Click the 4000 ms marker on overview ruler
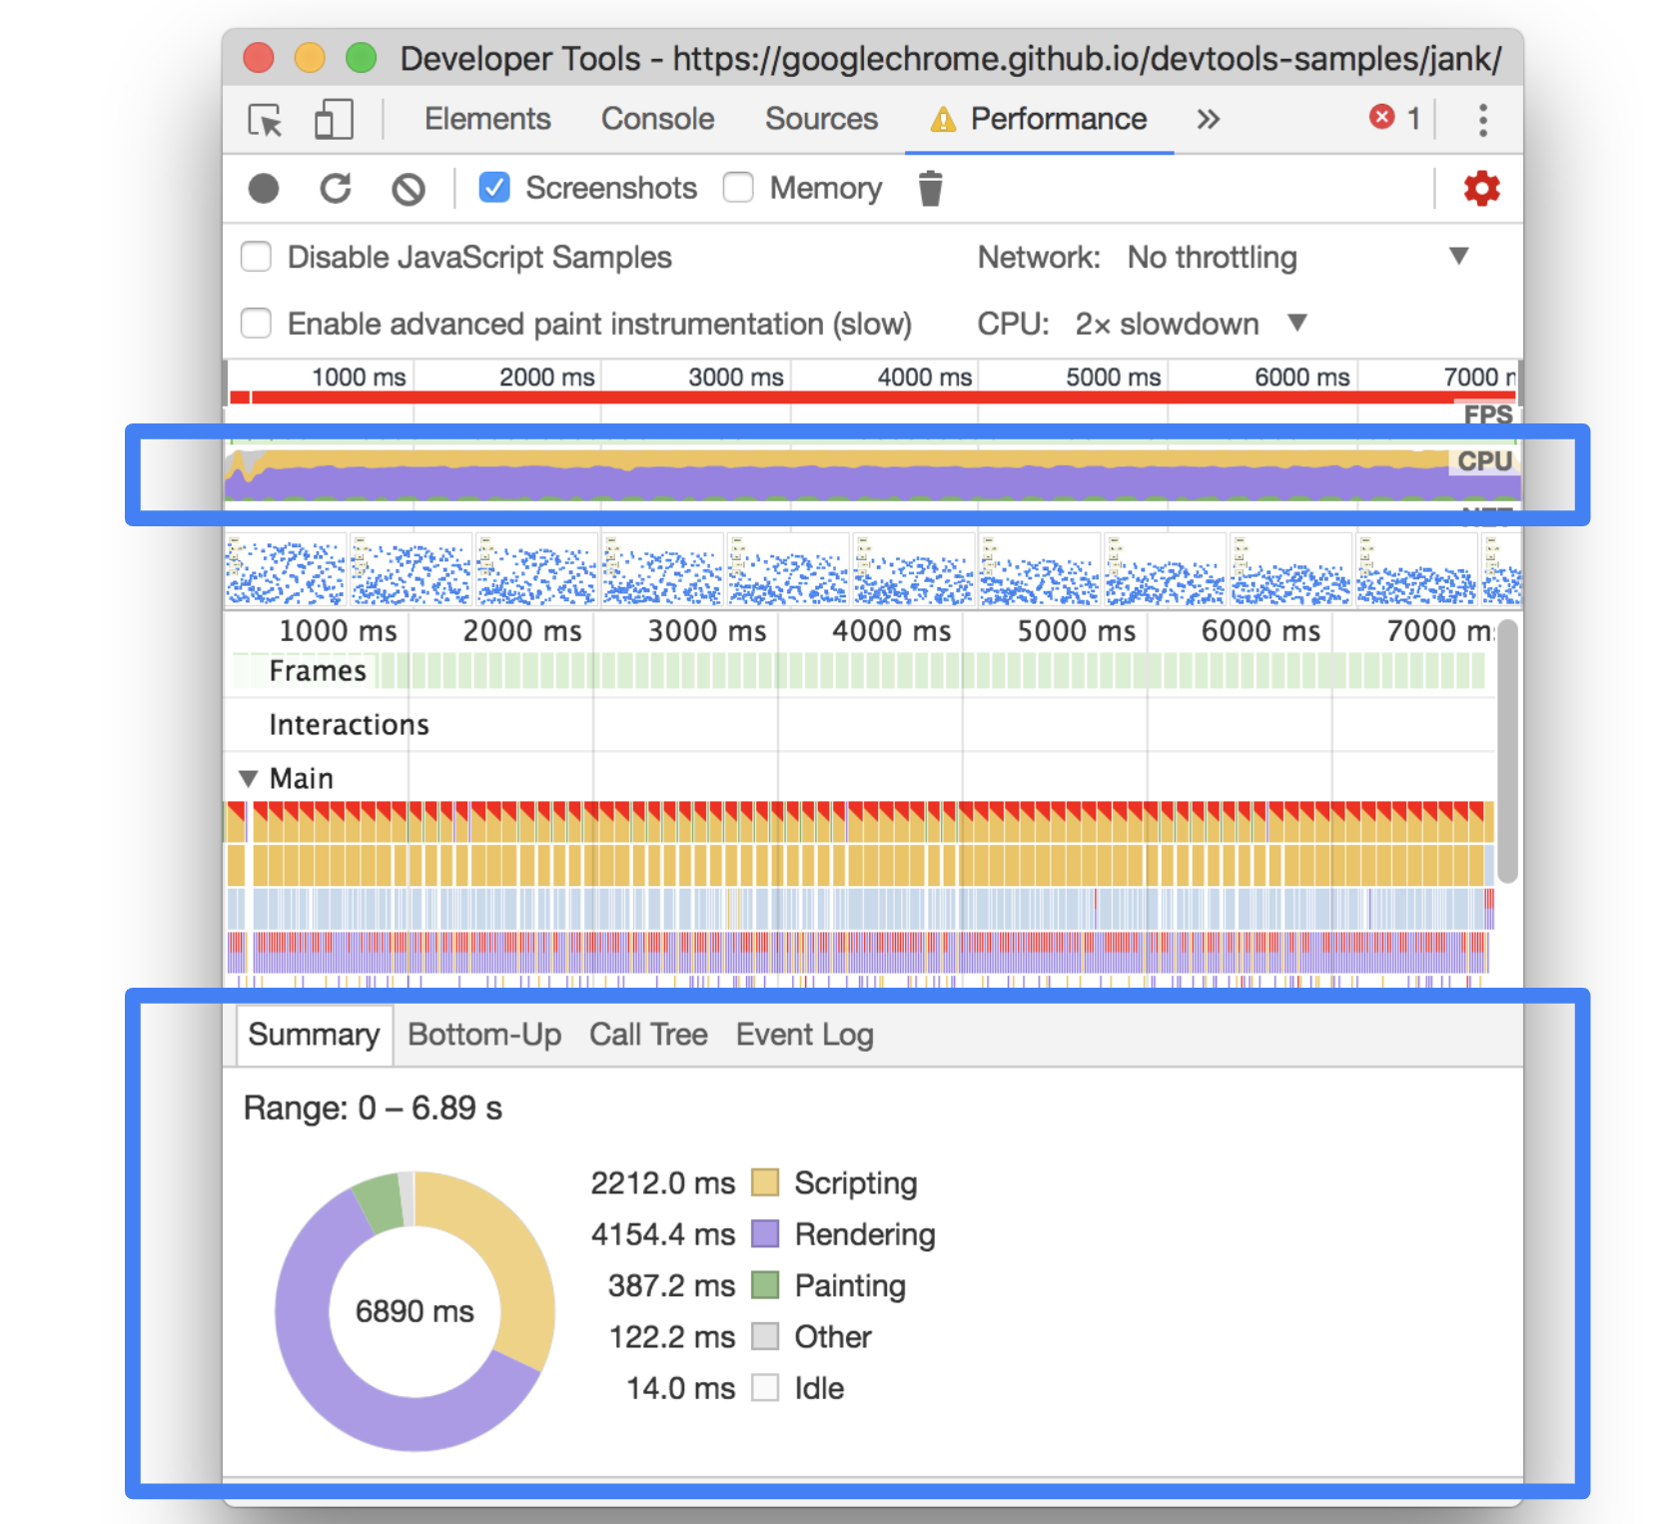Screen dimensions: 1662x1524 tap(924, 378)
